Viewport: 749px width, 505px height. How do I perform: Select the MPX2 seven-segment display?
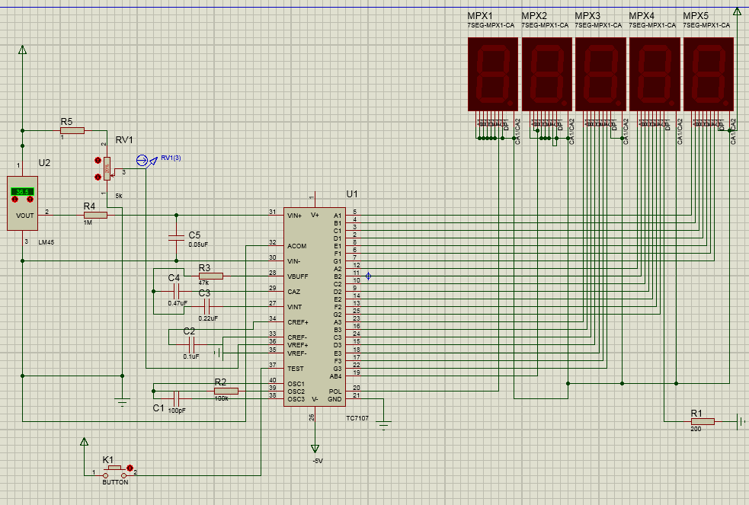pos(547,75)
